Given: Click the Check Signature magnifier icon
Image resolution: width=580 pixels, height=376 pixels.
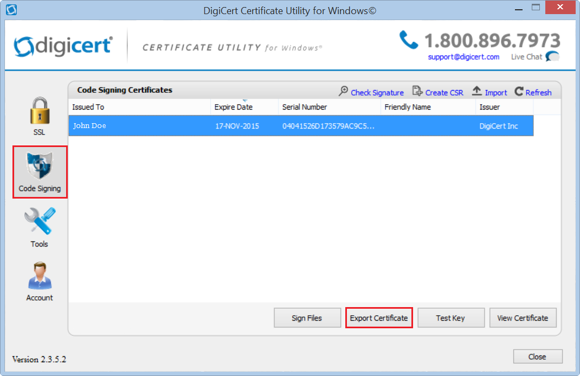Looking at the screenshot, I should click(343, 91).
